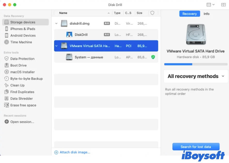Click the green shield on System volume
This screenshot has height=163, width=229.
coord(153,57)
